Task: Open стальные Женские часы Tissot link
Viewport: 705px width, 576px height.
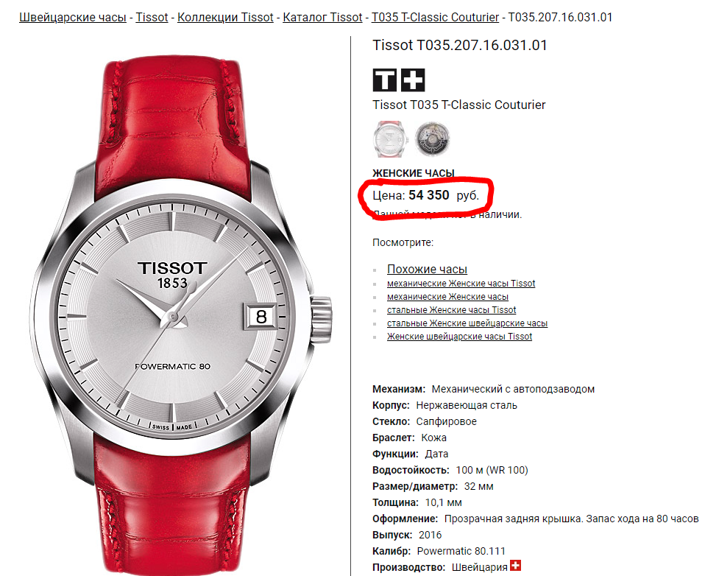Action: (451, 310)
